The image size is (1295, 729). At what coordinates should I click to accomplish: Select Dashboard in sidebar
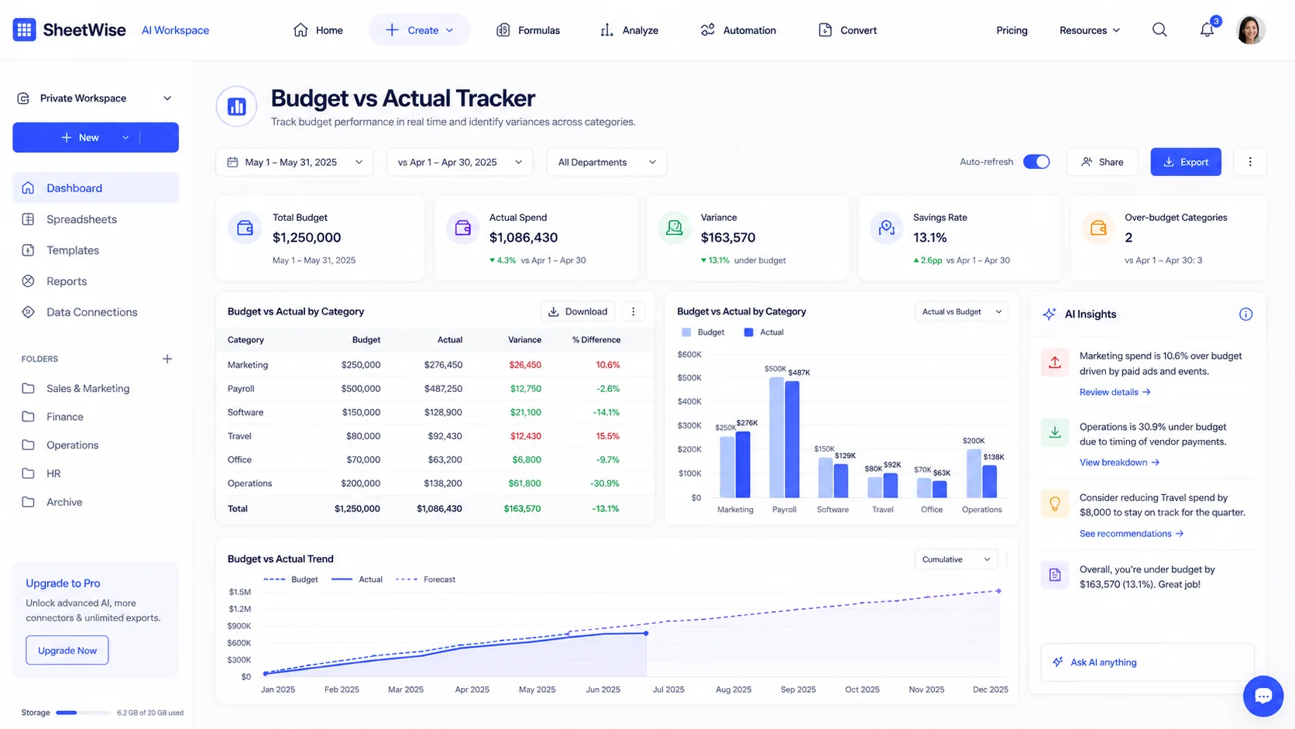95,187
